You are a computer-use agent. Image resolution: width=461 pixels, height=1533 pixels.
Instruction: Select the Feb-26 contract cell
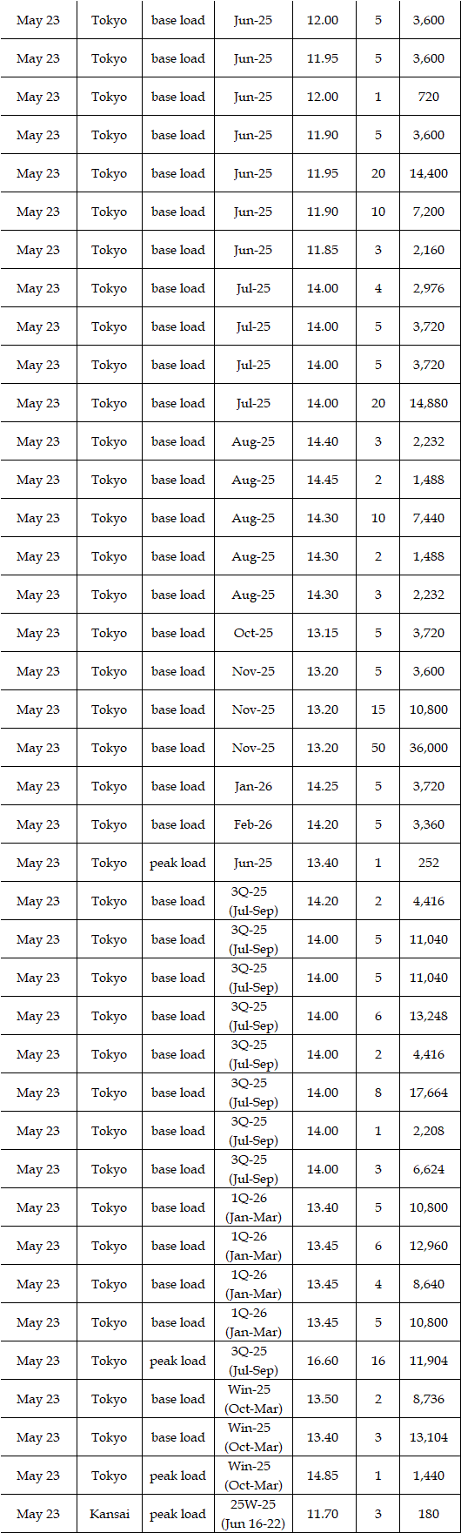tap(252, 824)
